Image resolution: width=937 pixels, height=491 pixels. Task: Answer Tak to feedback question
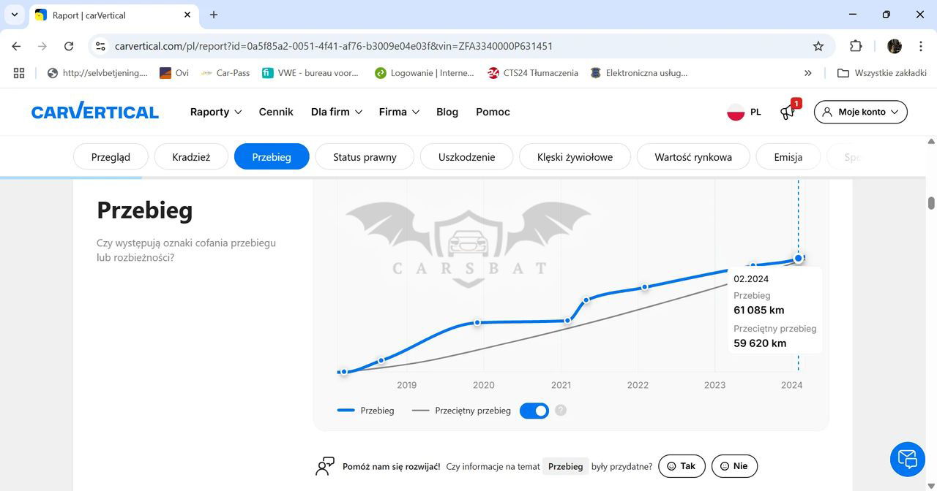[682, 466]
